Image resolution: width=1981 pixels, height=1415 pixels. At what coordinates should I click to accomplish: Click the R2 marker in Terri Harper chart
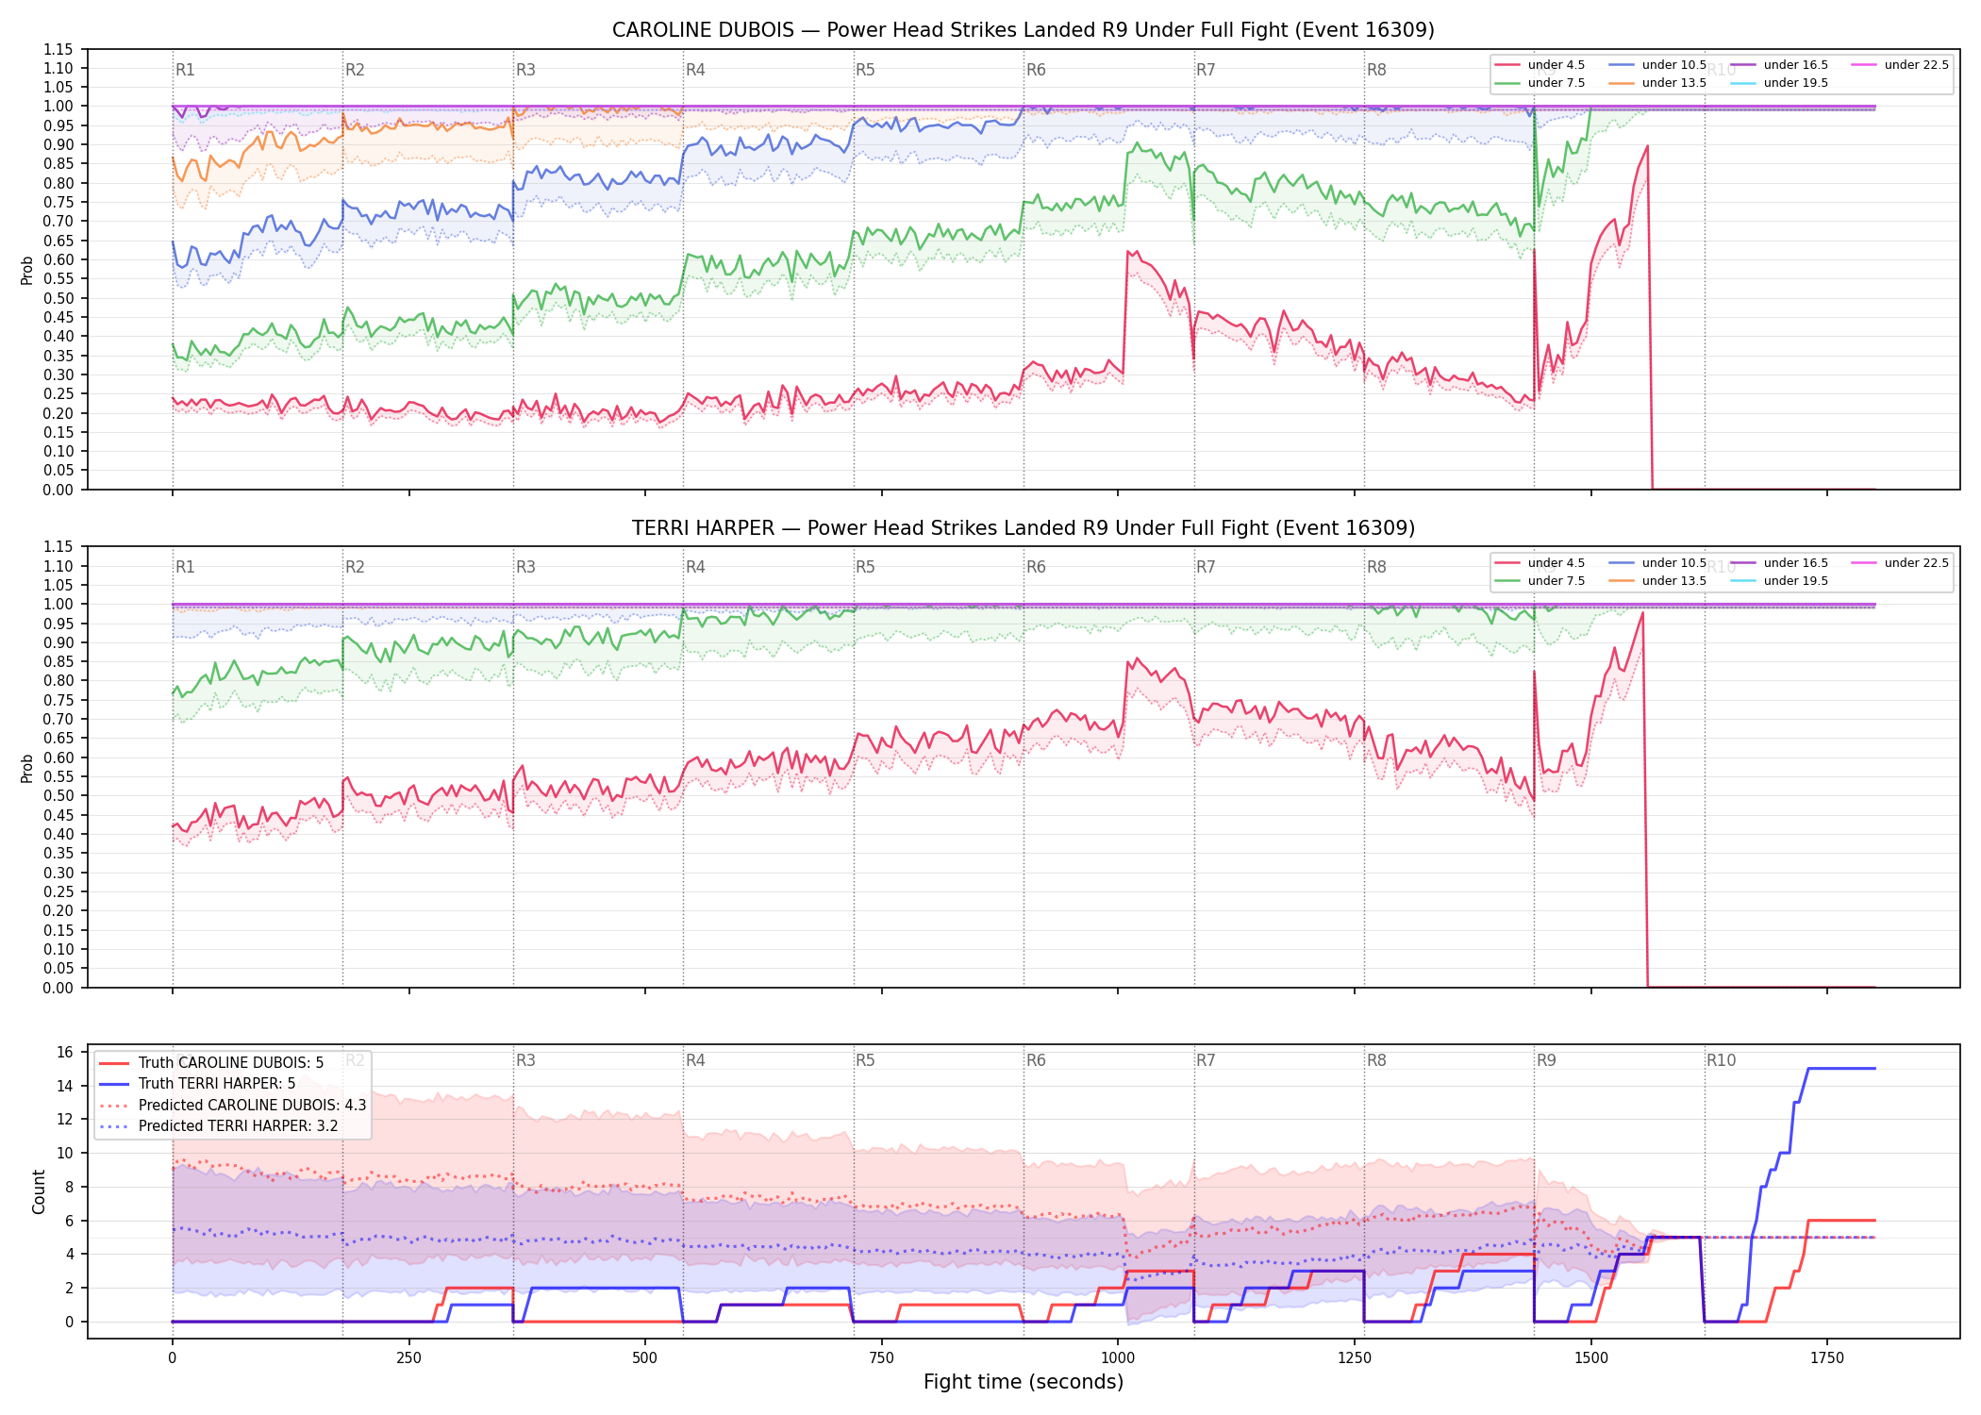tap(355, 567)
